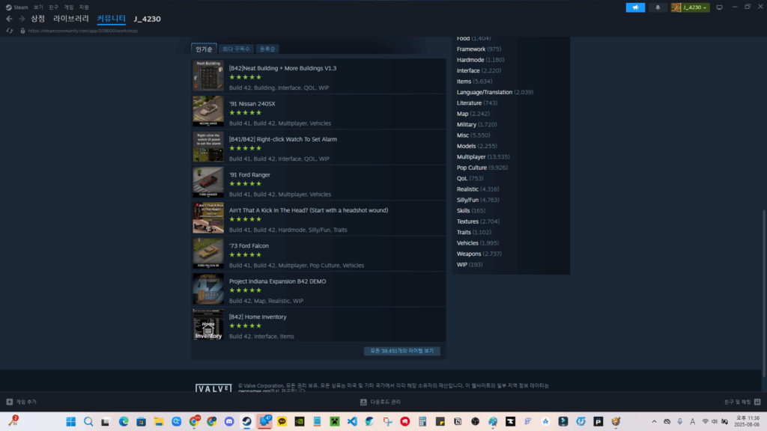Image resolution: width=767 pixels, height=431 pixels.
Task: Open '[B42] Home Inventory' mod
Action: (258, 317)
